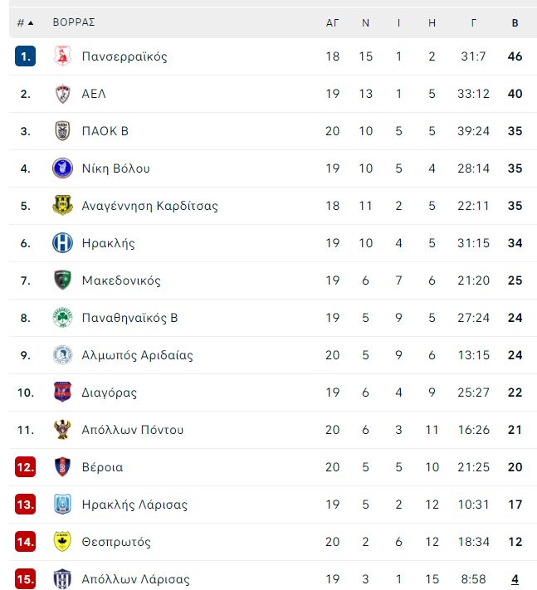This screenshot has width=537, height=590.
Task: Click the Αναγέννηση Καρδίτσας yellow crest
Action: (x=62, y=205)
